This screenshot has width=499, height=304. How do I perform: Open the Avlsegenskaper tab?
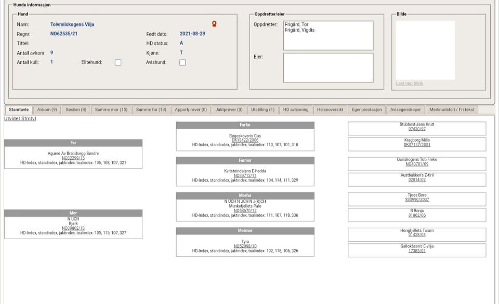point(405,109)
